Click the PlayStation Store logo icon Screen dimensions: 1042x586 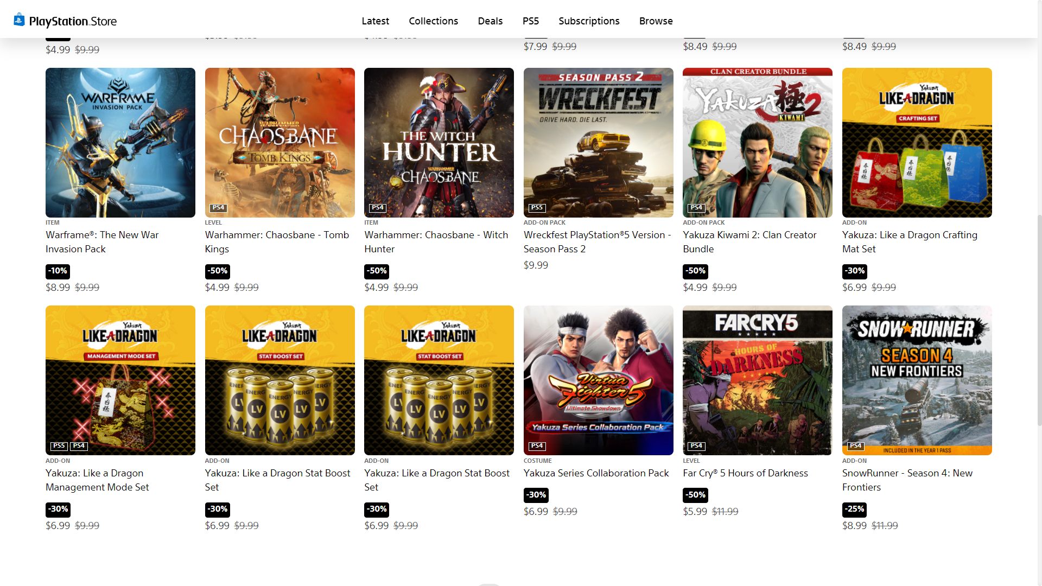(x=20, y=20)
